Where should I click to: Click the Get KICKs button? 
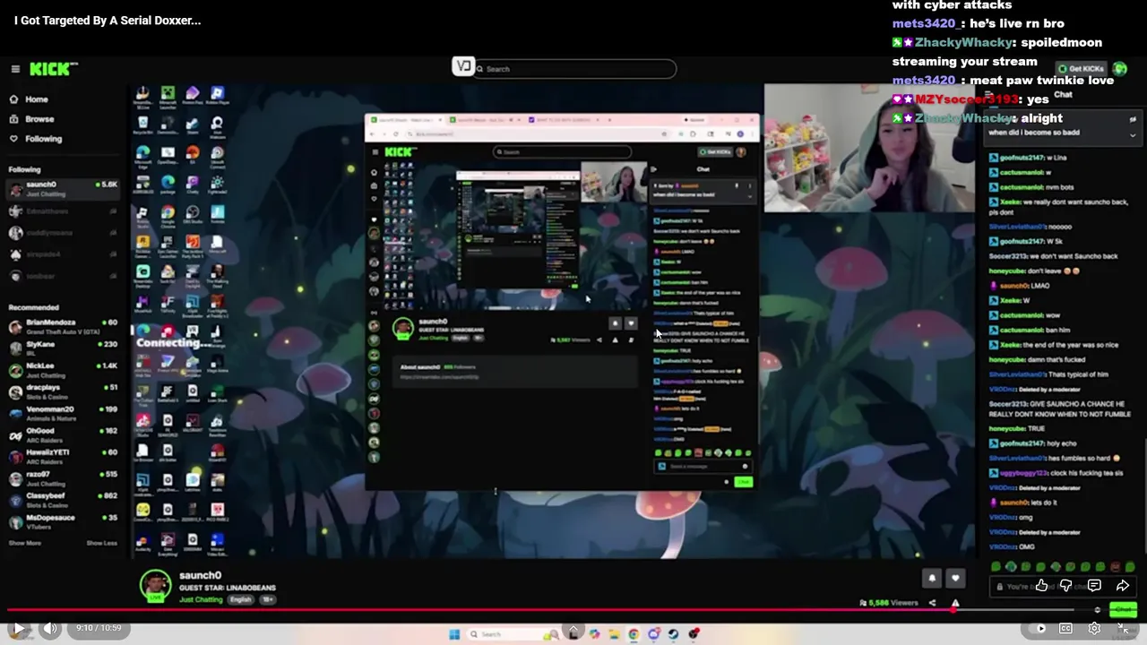tap(1081, 69)
